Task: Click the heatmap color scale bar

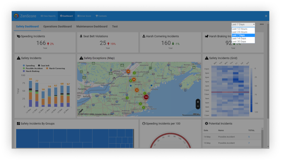Action: tap(251, 90)
